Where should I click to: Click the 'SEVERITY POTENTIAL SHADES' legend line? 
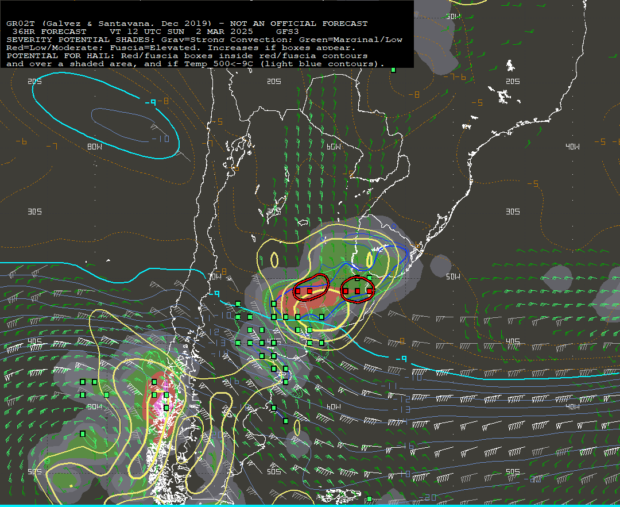(204, 40)
